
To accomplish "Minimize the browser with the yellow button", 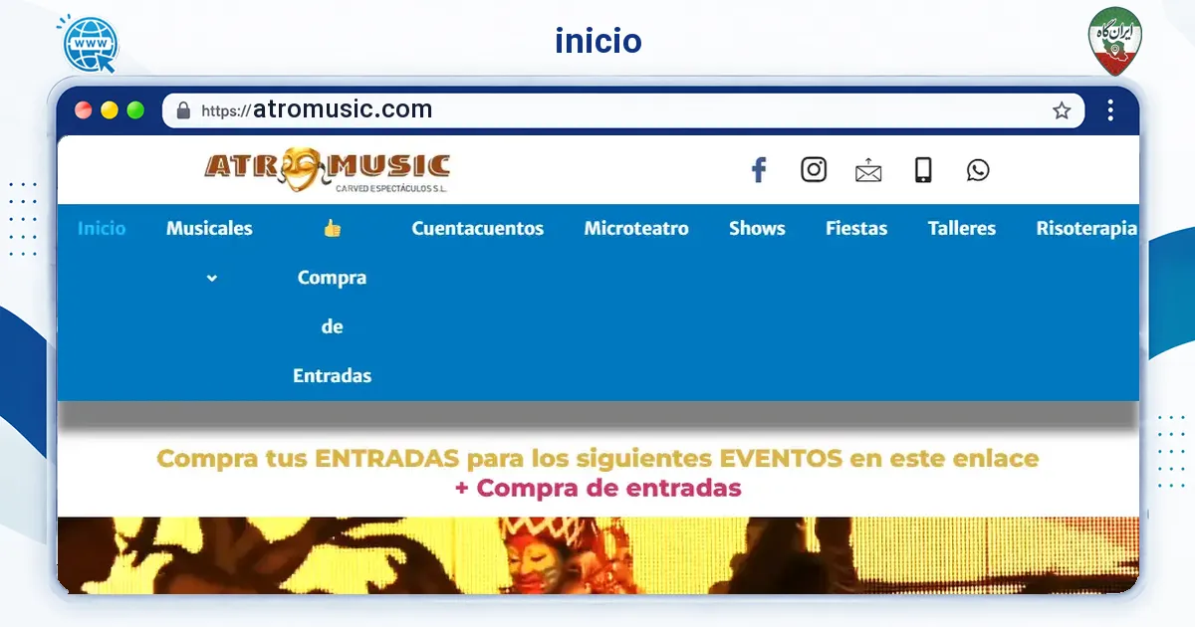I will click(x=110, y=110).
